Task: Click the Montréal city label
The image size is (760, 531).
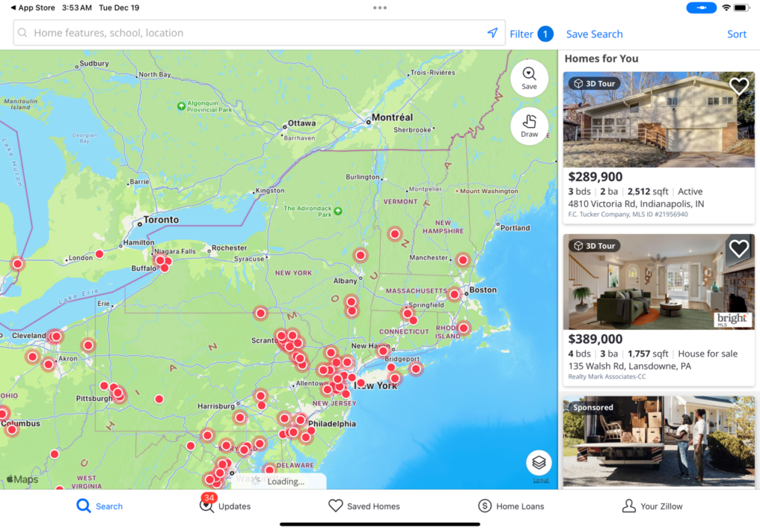Action: [x=392, y=117]
